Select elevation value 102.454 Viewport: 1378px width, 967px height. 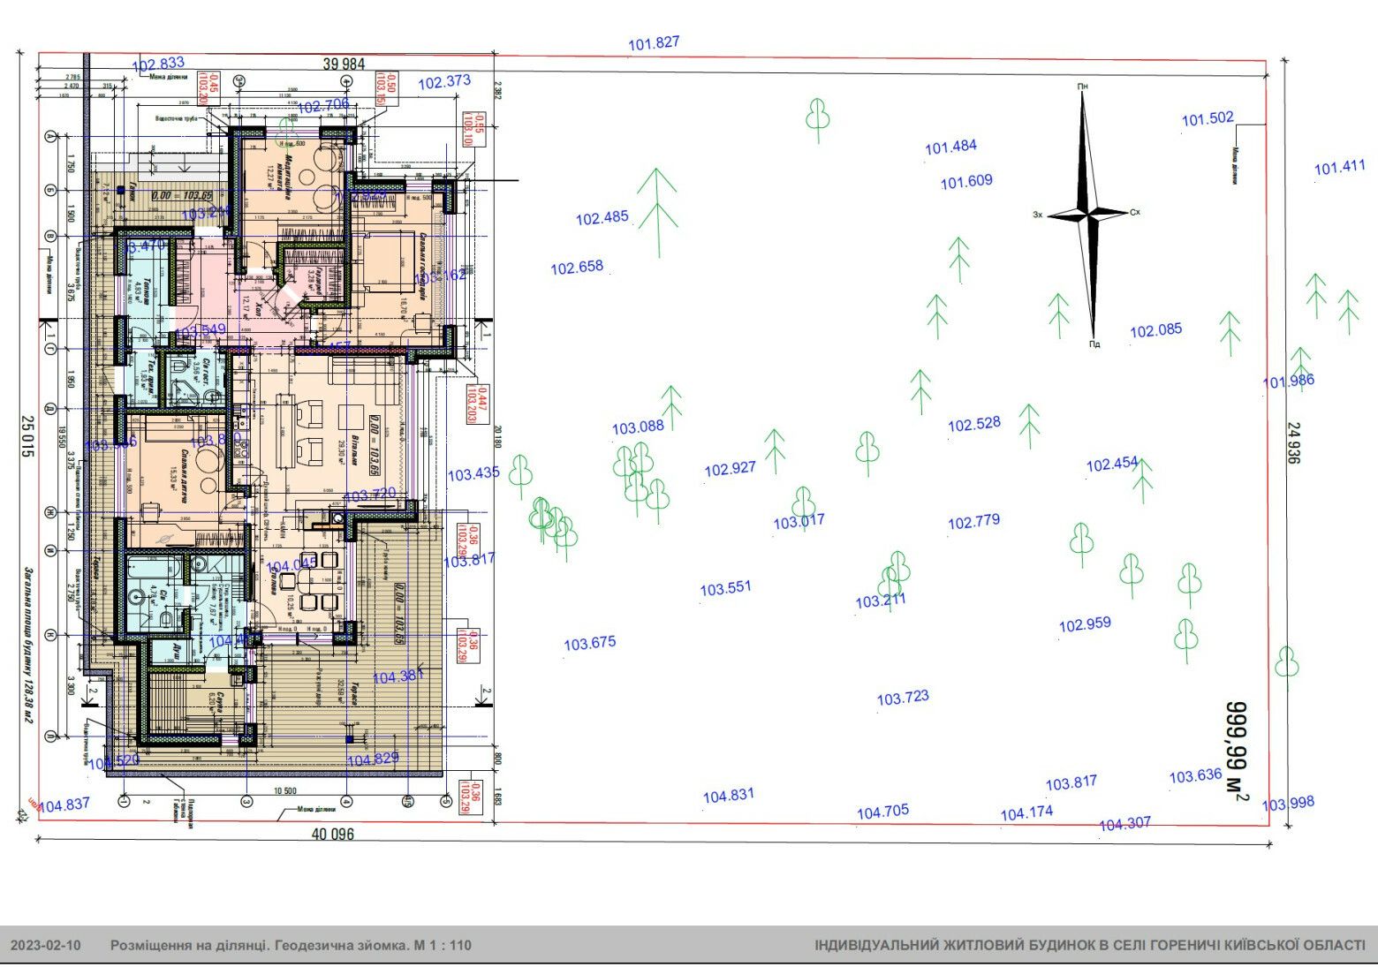[x=1112, y=465]
